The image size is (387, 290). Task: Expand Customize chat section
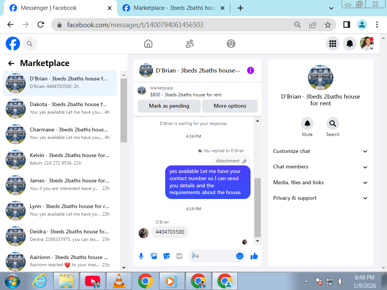pos(320,151)
